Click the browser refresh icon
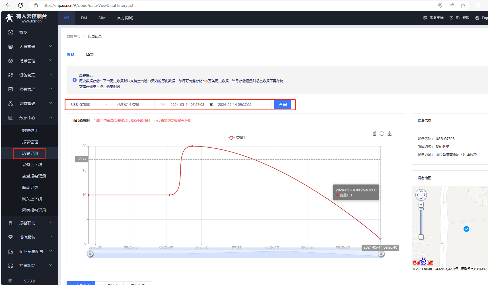The image size is (488, 285). coord(20,5)
